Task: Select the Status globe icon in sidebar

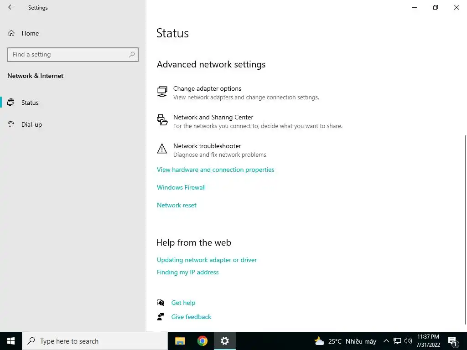Action: (x=11, y=103)
